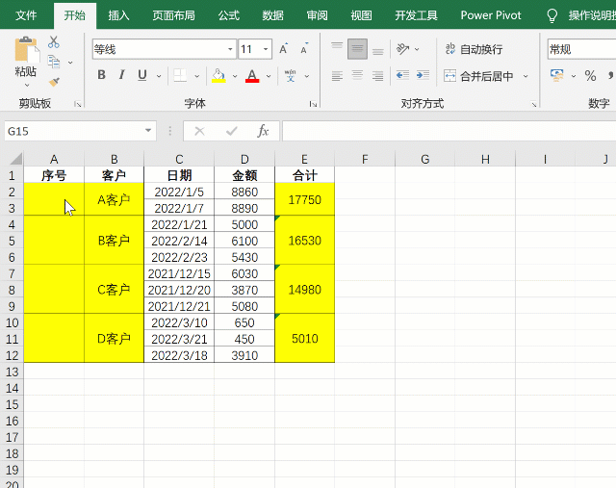
Task: Increase font size with larger A
Action: [284, 49]
